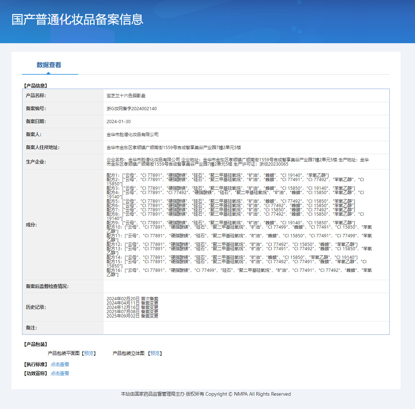Click the 产品包装平面图 label

coord(63,353)
